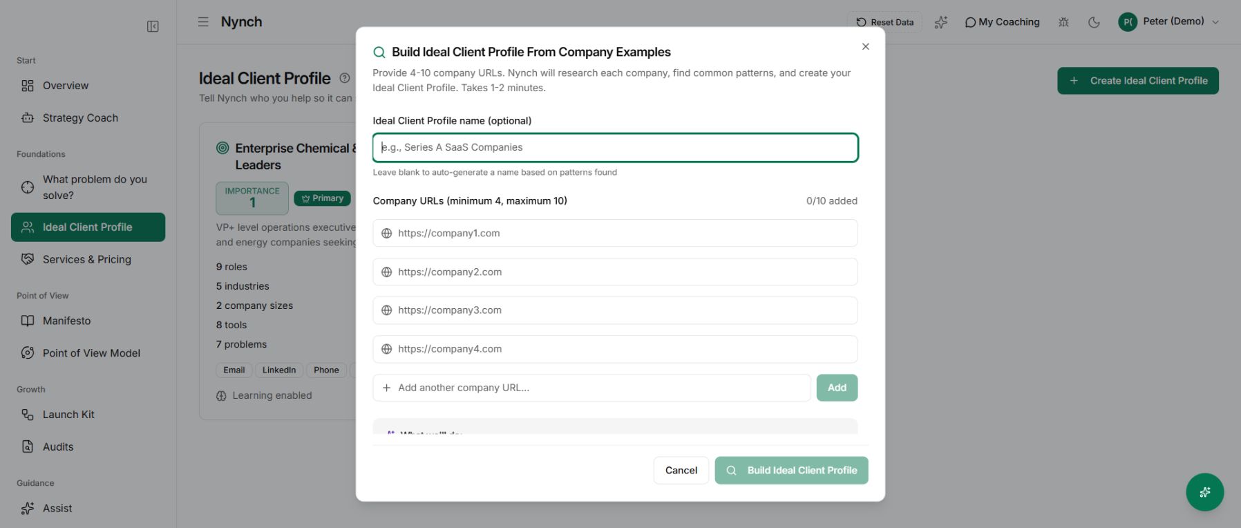Screen dimensions: 1241x528
Task: Click the Strategy Coach robot icon
Action: coord(28,118)
